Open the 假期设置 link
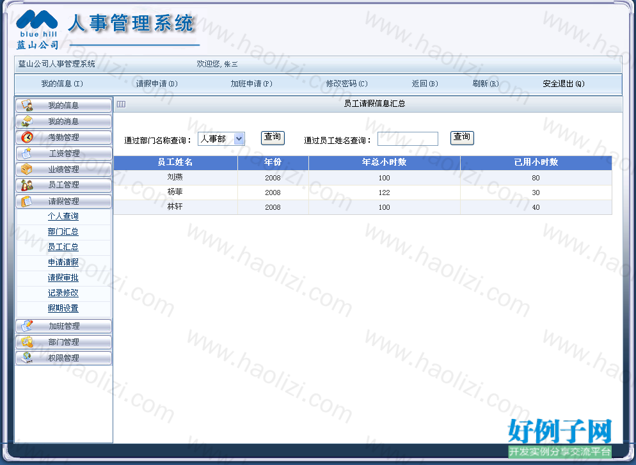 coord(63,308)
